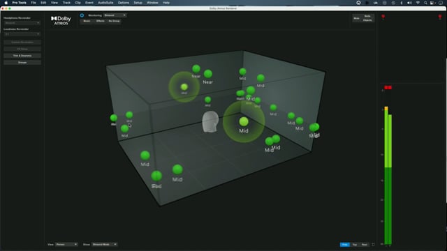Open Spotlight search icon

click(x=425, y=3)
